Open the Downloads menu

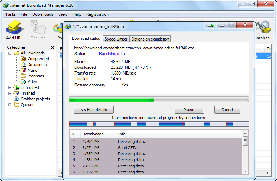(43, 14)
